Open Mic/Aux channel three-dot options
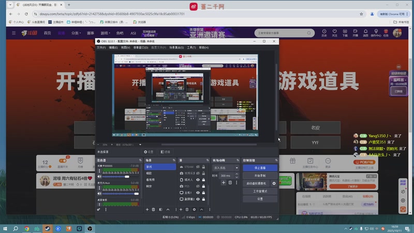 (99, 188)
